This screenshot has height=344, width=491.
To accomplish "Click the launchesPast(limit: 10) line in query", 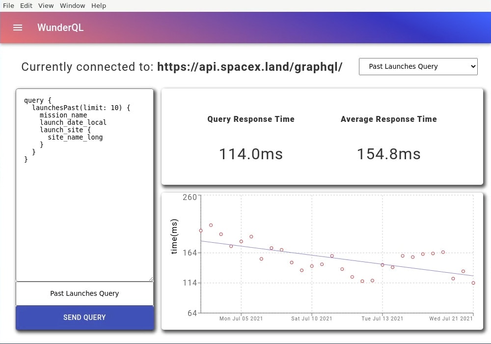I will [x=81, y=108].
